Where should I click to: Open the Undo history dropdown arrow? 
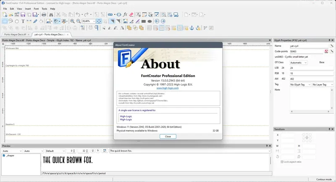[82, 15]
